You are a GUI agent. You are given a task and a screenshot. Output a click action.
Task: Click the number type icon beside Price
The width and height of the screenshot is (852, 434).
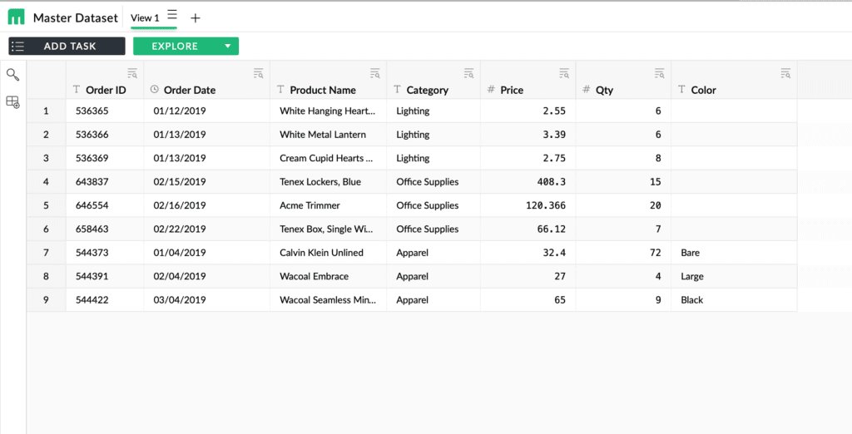491,89
